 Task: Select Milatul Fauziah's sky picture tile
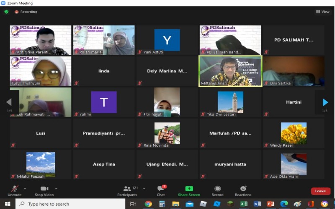click(41, 164)
